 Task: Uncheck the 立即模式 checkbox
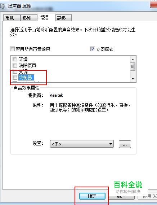93,49
